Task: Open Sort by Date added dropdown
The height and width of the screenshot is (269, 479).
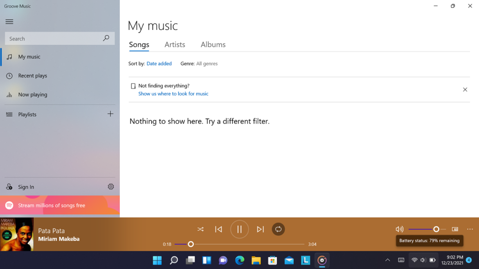Action: pos(159,64)
